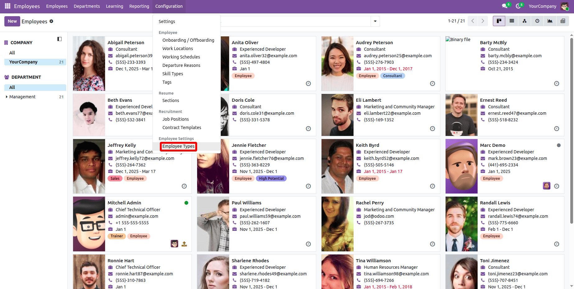Screen dimensions: 574x289
Task: Create a record with the New button
Action: [12, 21]
